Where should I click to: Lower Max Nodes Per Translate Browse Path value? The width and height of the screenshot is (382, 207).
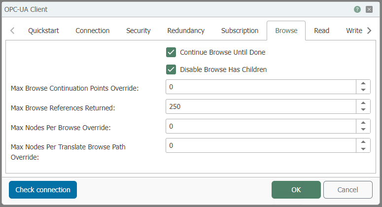tap(363, 149)
